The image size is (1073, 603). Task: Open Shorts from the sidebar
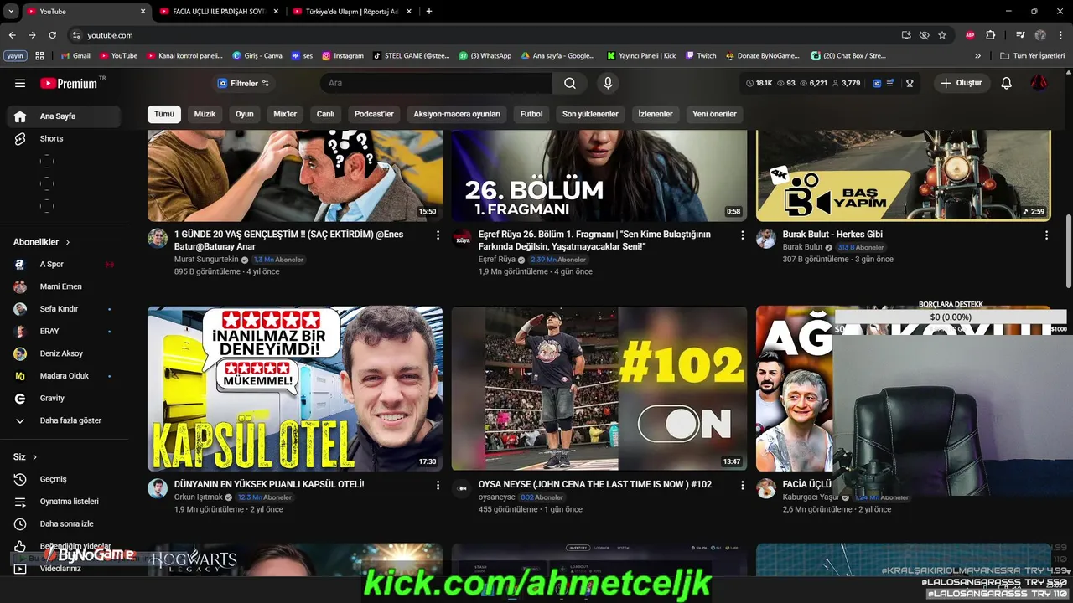coord(64,138)
